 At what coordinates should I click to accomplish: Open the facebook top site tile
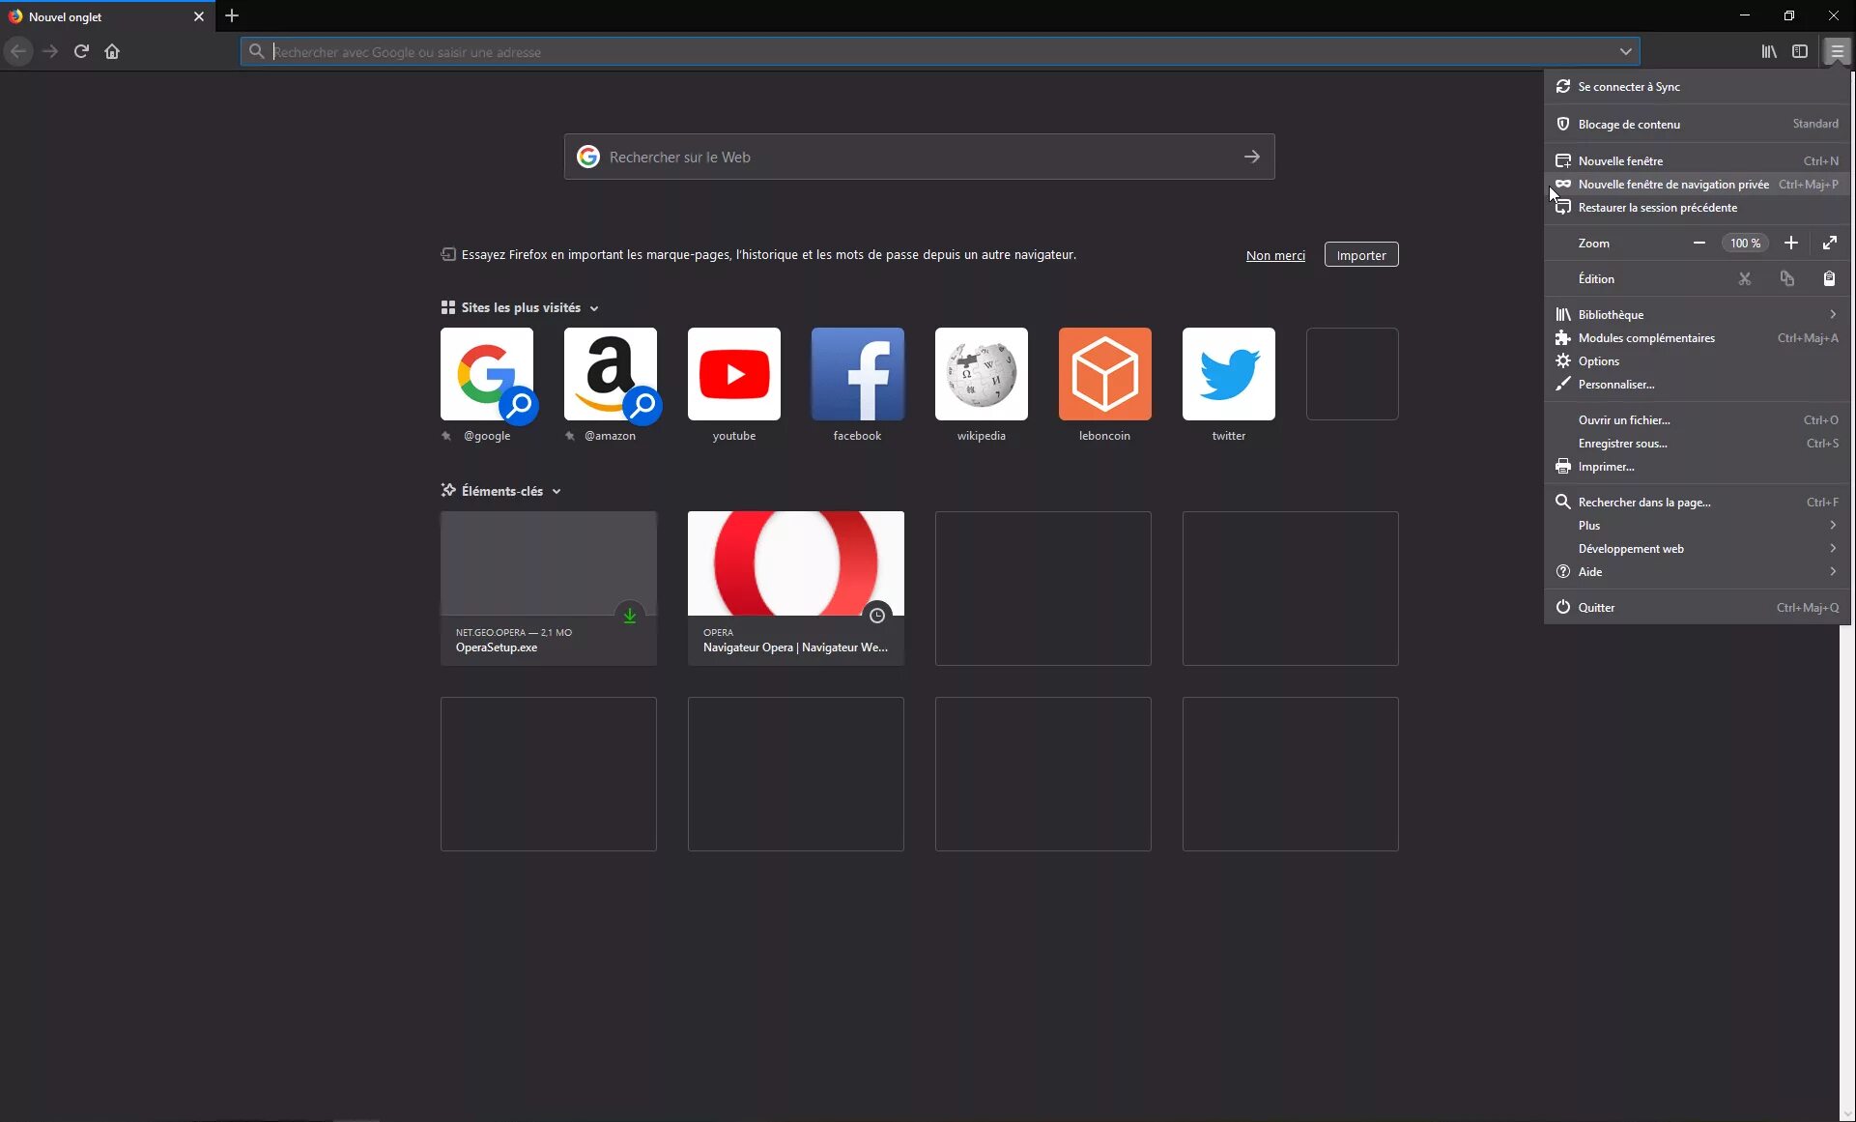tap(857, 374)
